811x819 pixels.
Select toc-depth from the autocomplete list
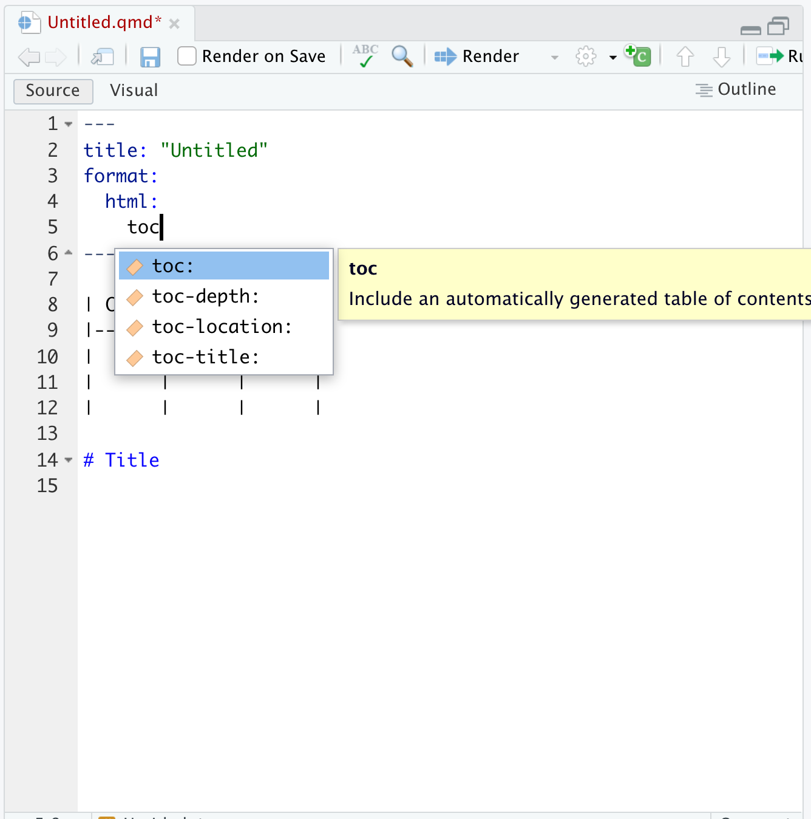[205, 296]
